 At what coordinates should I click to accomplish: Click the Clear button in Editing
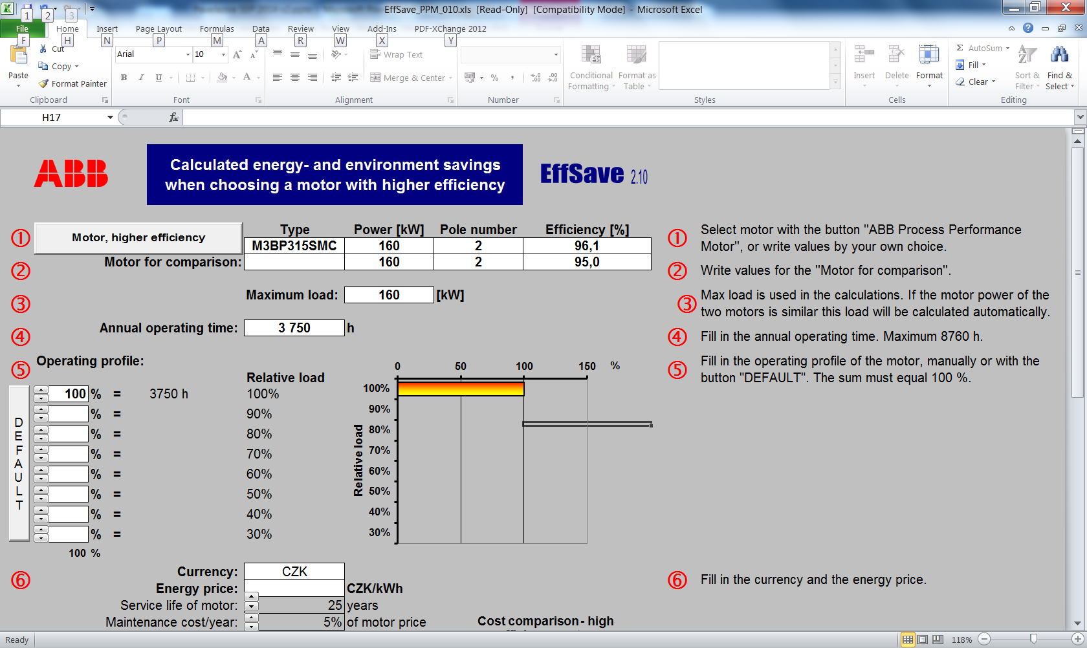pyautogui.click(x=976, y=81)
